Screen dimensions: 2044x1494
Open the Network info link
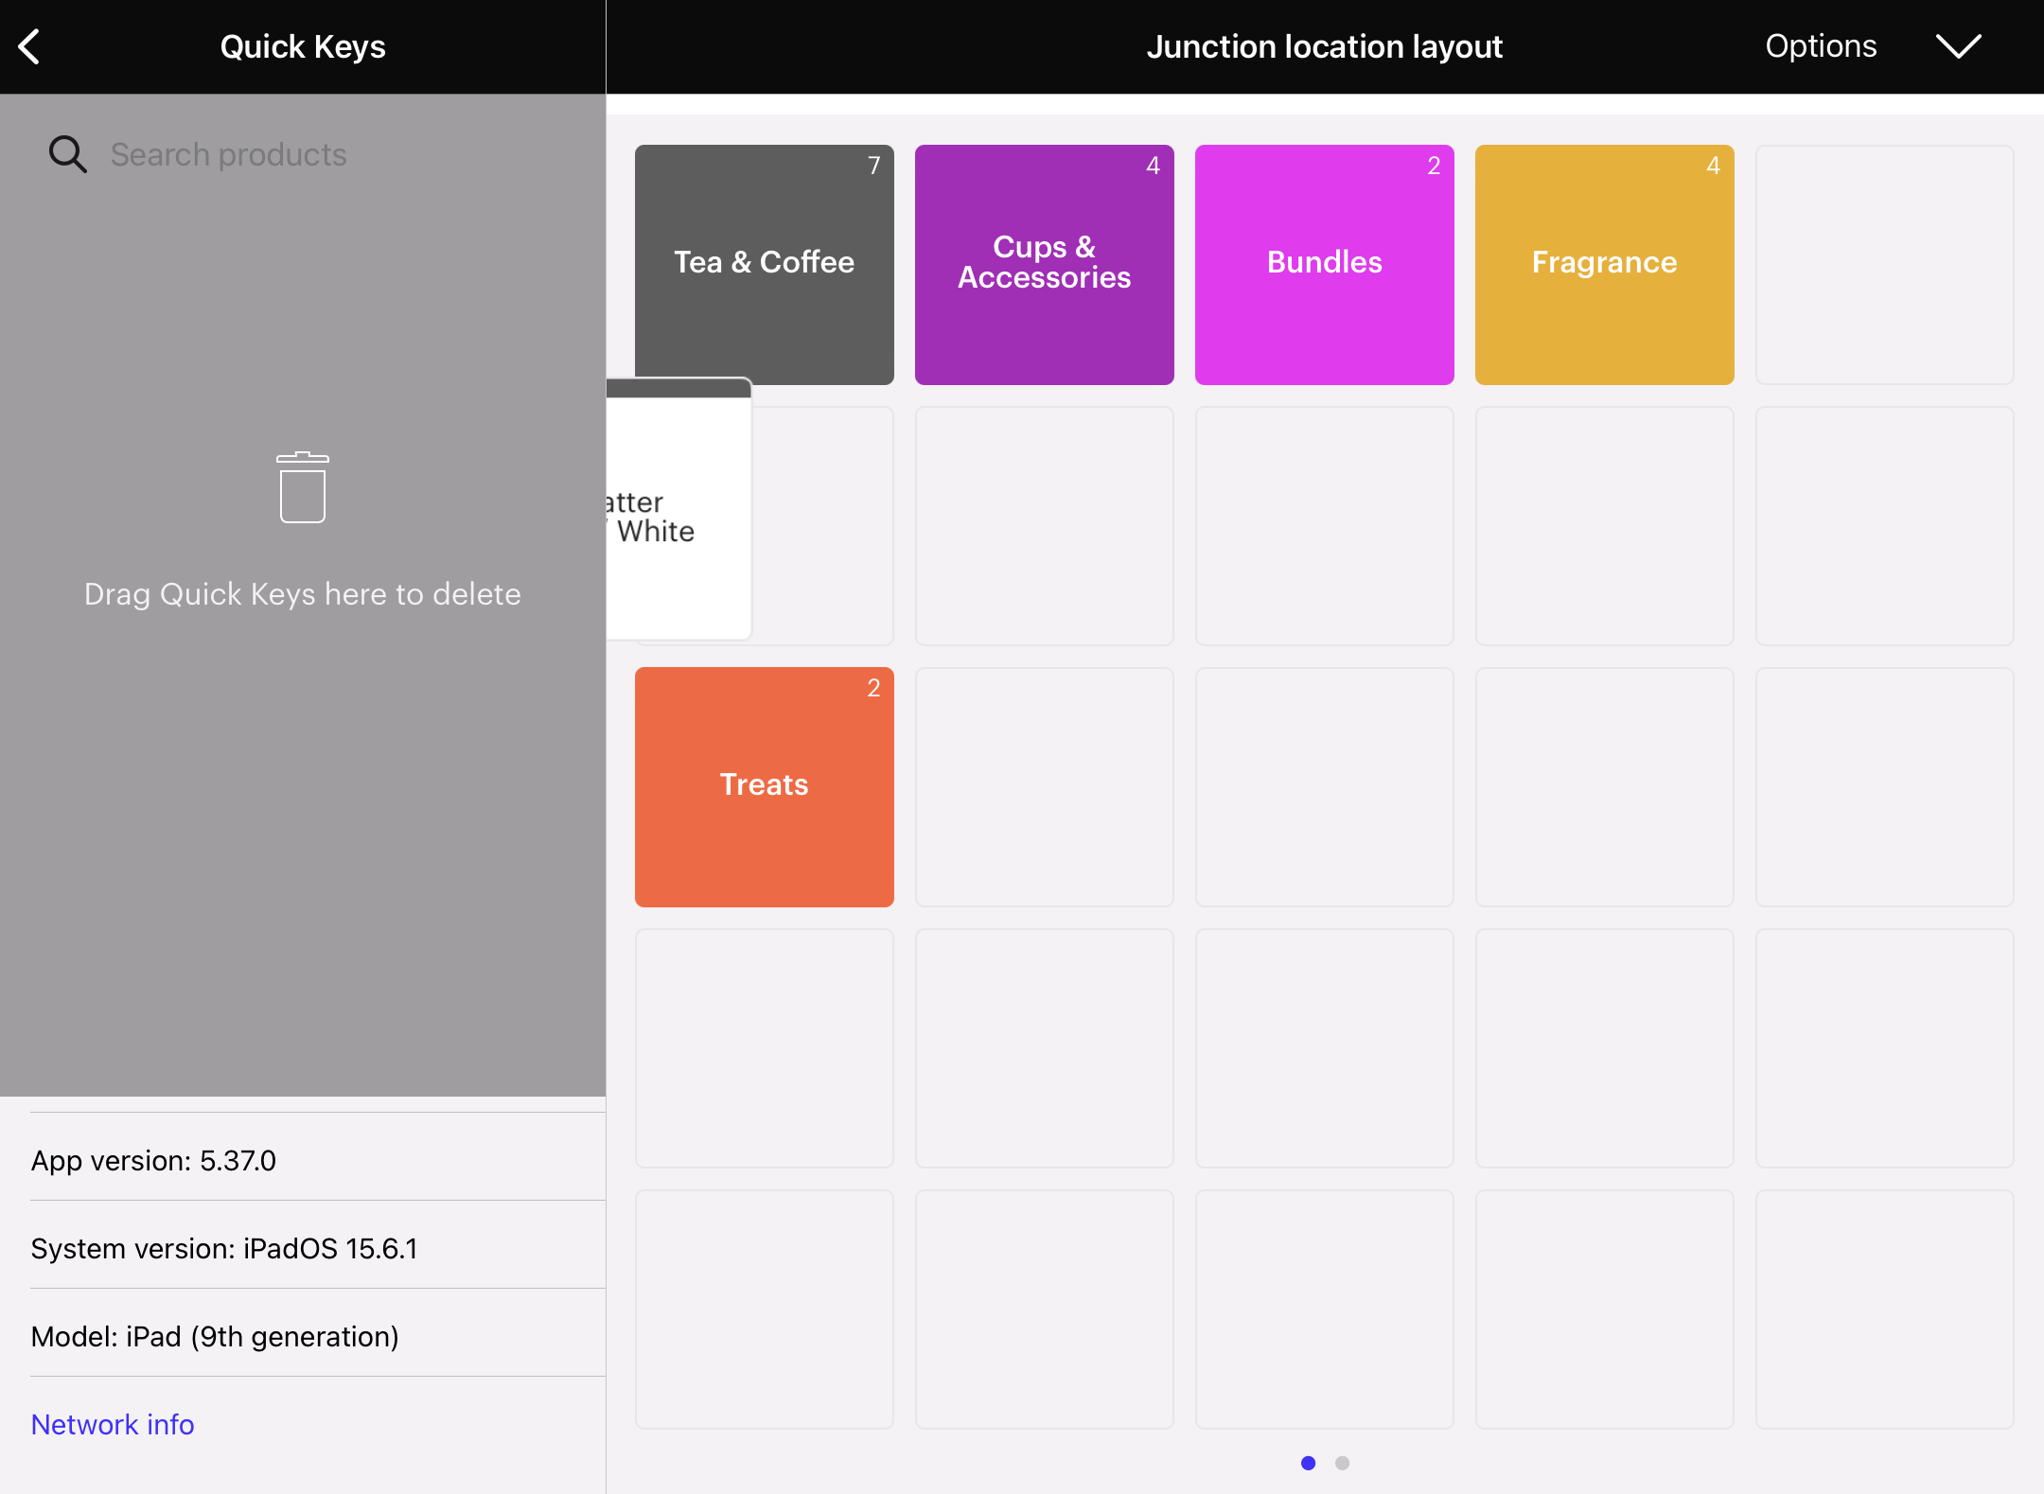(113, 1423)
